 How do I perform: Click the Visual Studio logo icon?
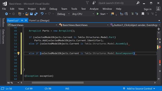click(x=5, y=4)
